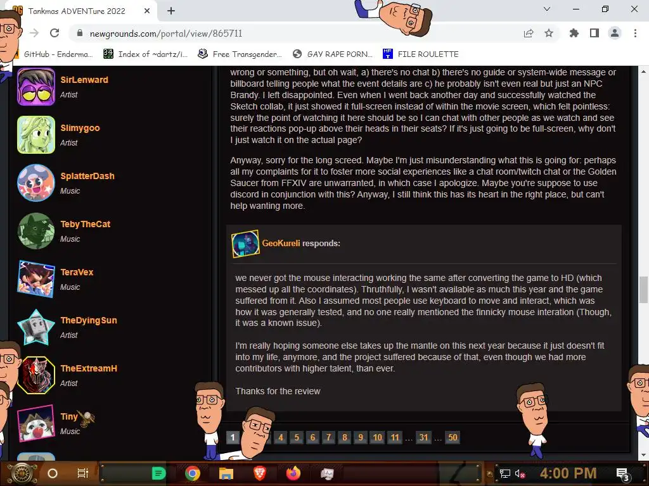Go to review page 6

click(312, 437)
